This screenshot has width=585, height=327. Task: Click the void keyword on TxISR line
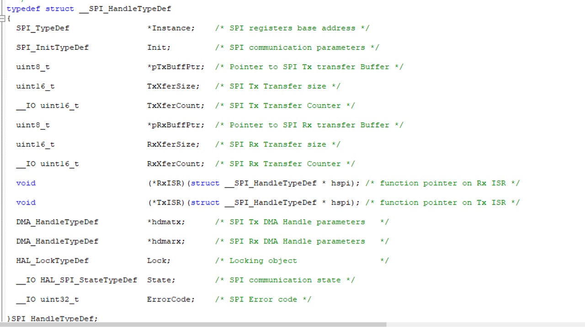coord(26,203)
